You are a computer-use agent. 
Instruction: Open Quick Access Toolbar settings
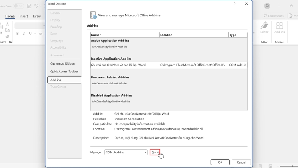[x=64, y=71]
